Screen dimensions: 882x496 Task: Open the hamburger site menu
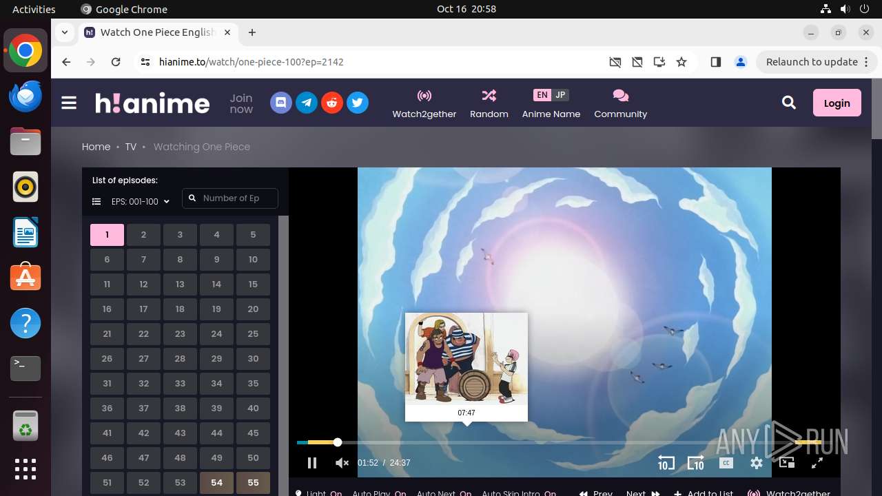click(x=69, y=103)
